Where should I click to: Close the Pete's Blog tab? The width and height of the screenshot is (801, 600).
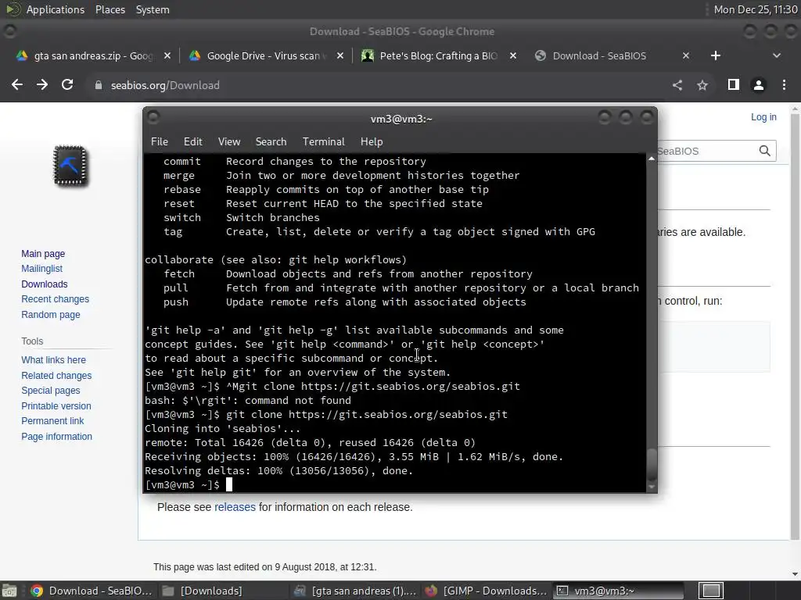click(513, 55)
